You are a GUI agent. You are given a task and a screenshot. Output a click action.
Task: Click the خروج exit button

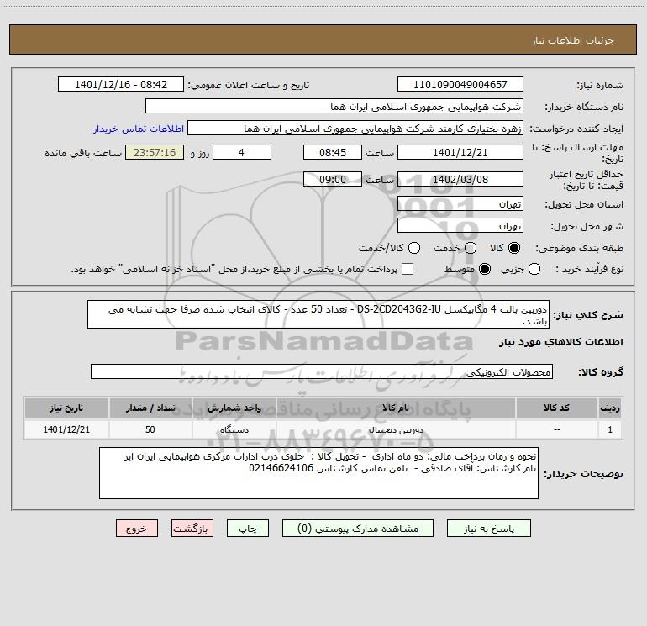point(137,529)
